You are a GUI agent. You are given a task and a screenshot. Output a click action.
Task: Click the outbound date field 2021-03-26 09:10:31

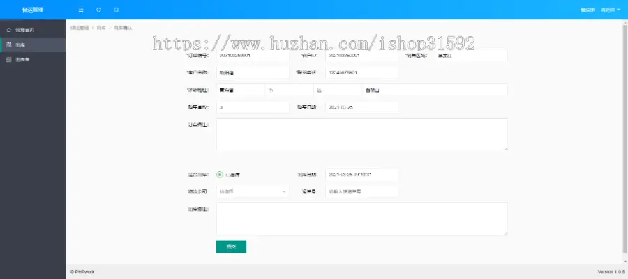point(361,175)
